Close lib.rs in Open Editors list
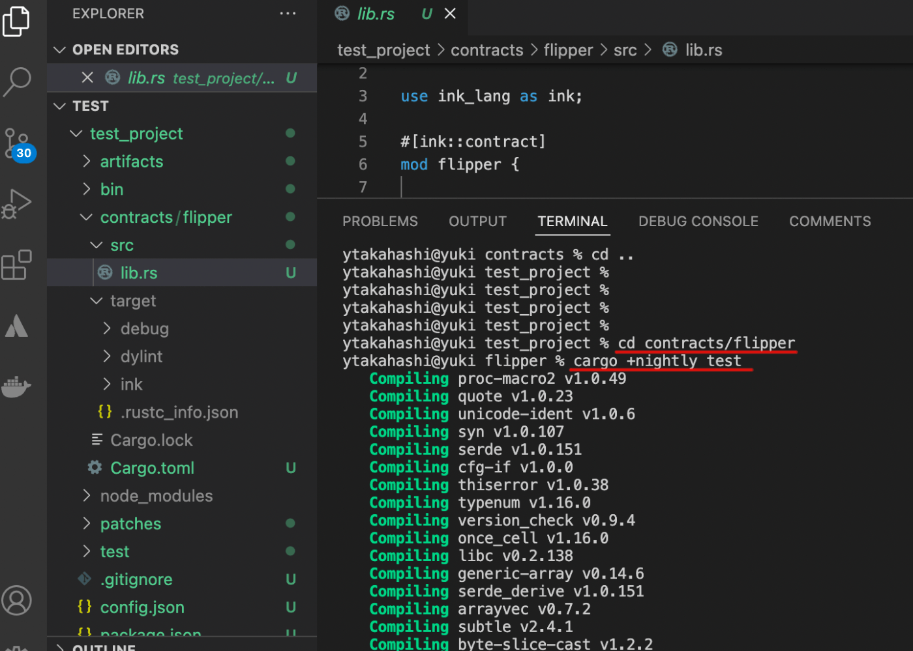Screen dimensions: 913x651 tap(87, 78)
